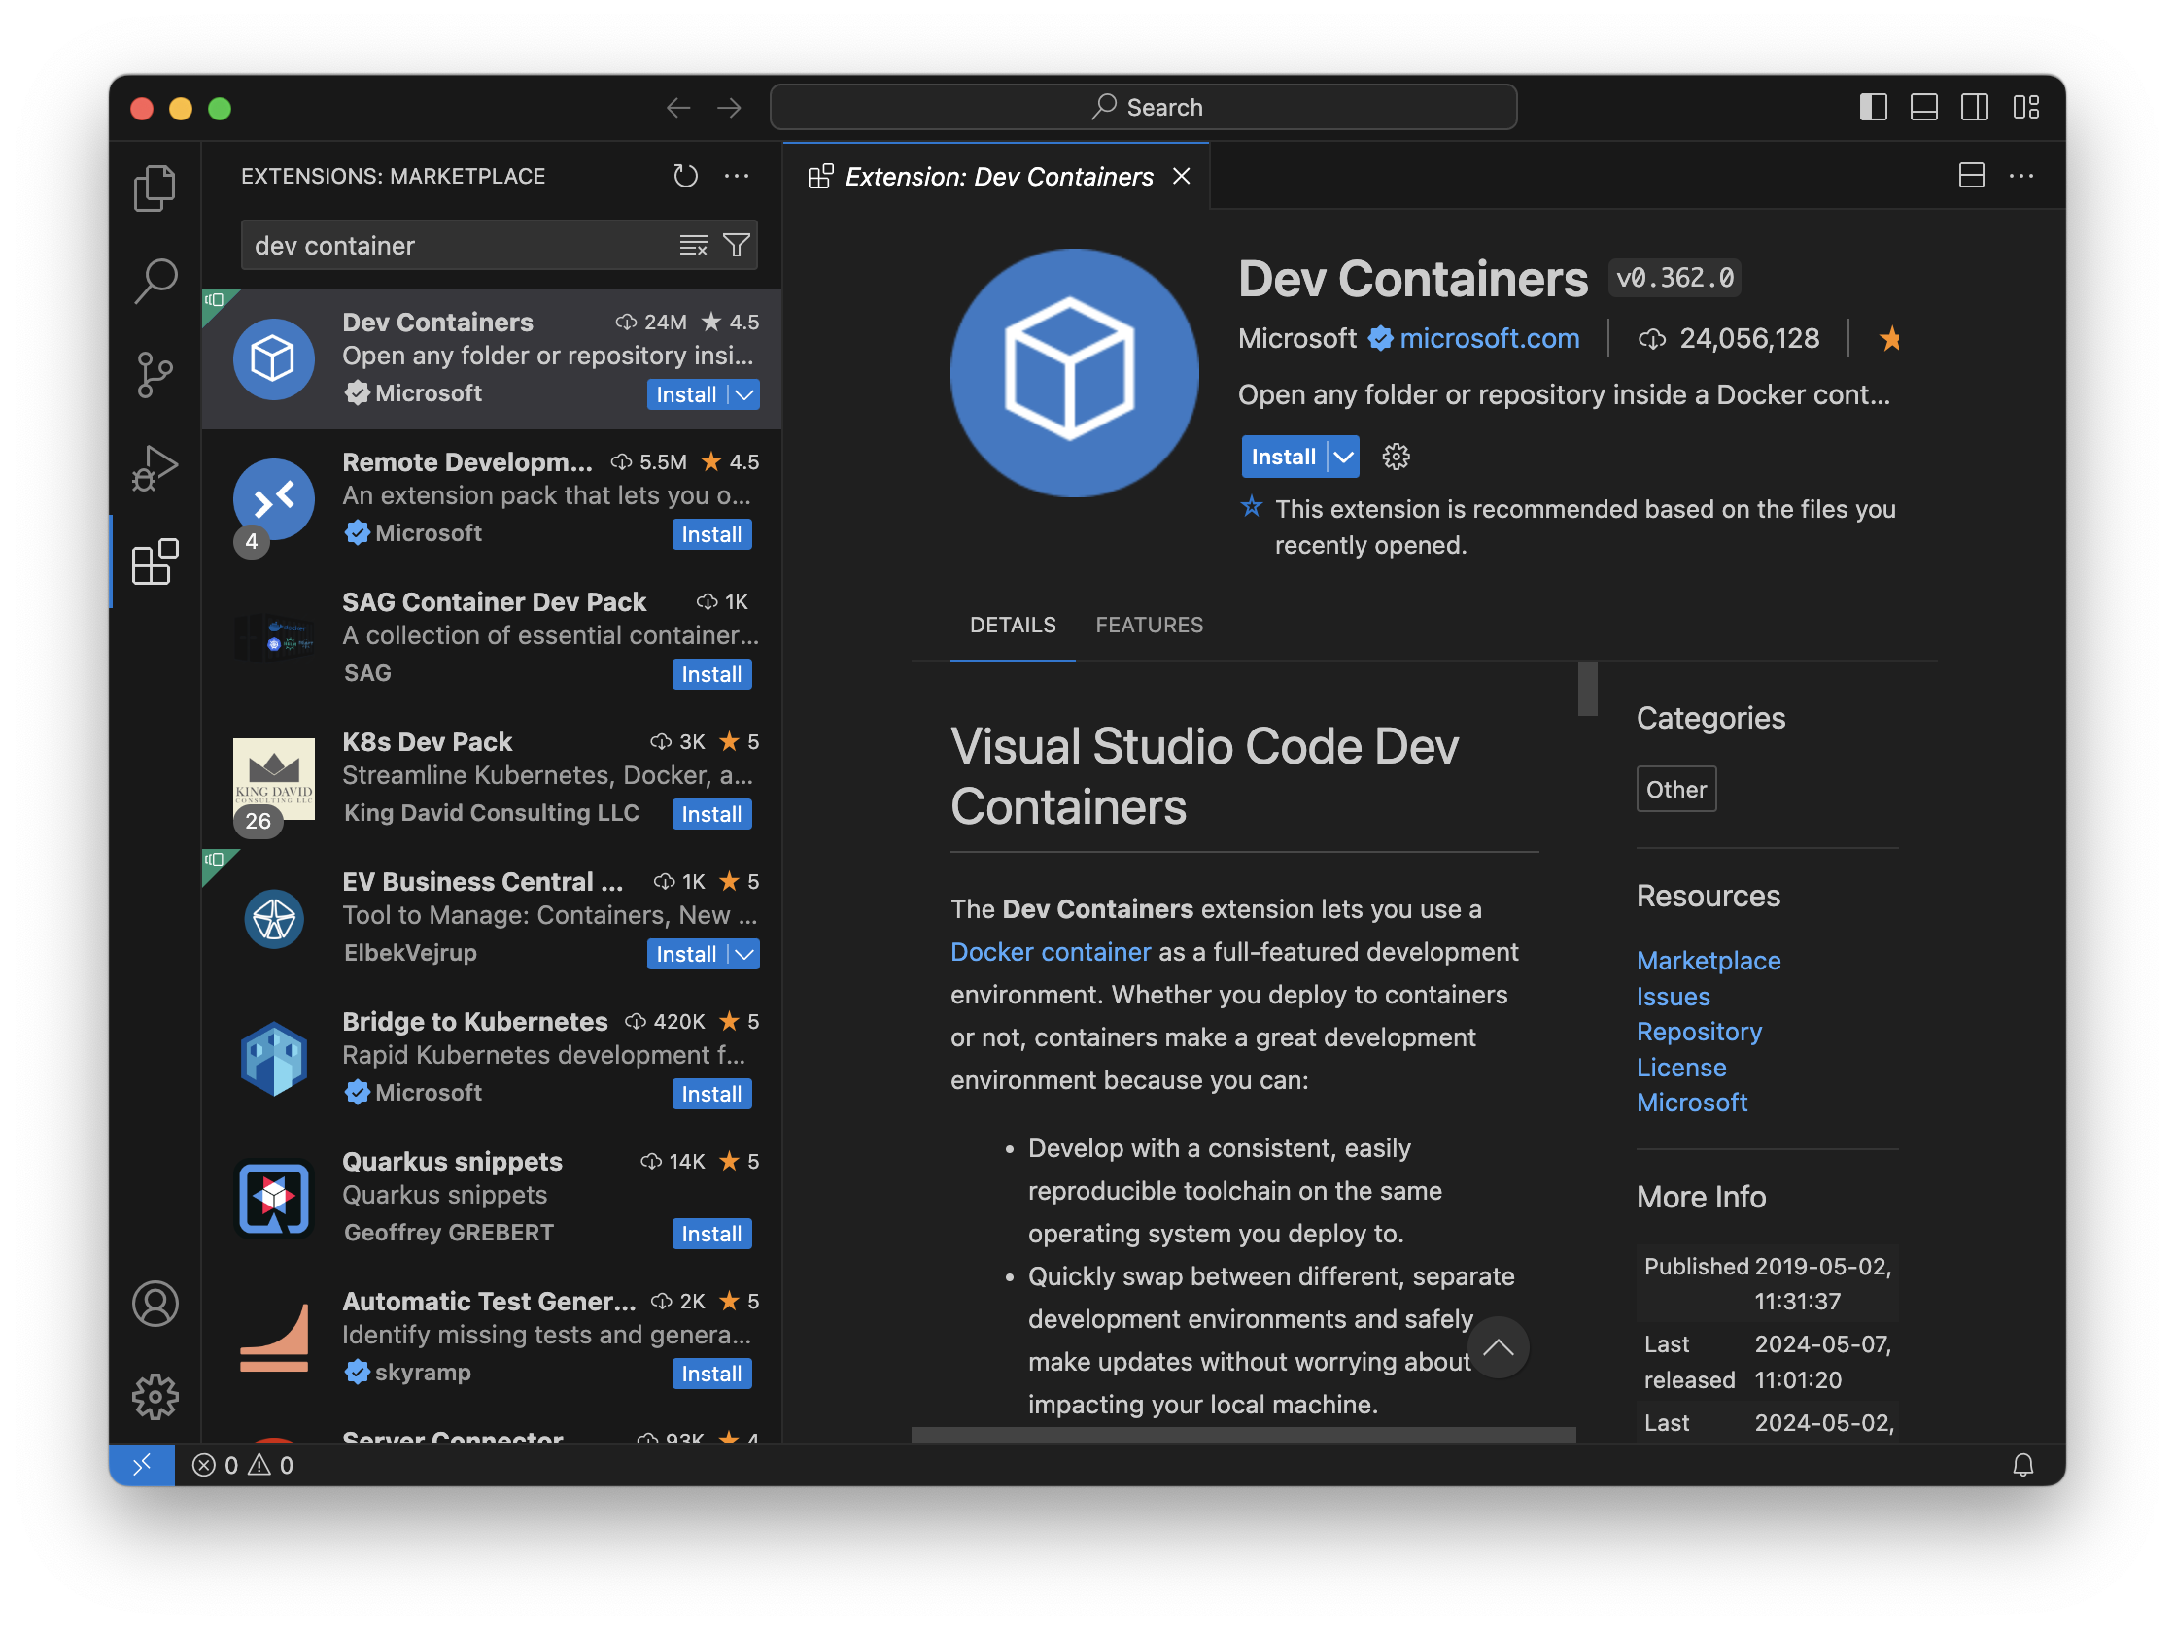Open Dev Containers manage gear icon
The image size is (2175, 1630).
click(1397, 457)
